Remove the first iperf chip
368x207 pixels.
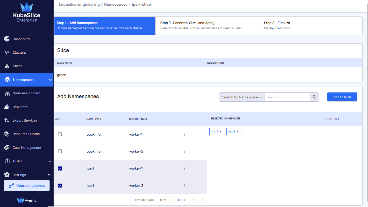pos(220,132)
